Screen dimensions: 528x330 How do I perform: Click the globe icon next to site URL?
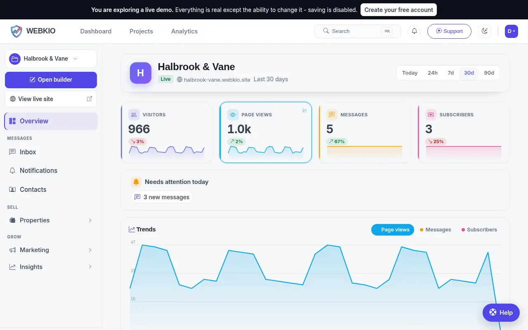179,79
